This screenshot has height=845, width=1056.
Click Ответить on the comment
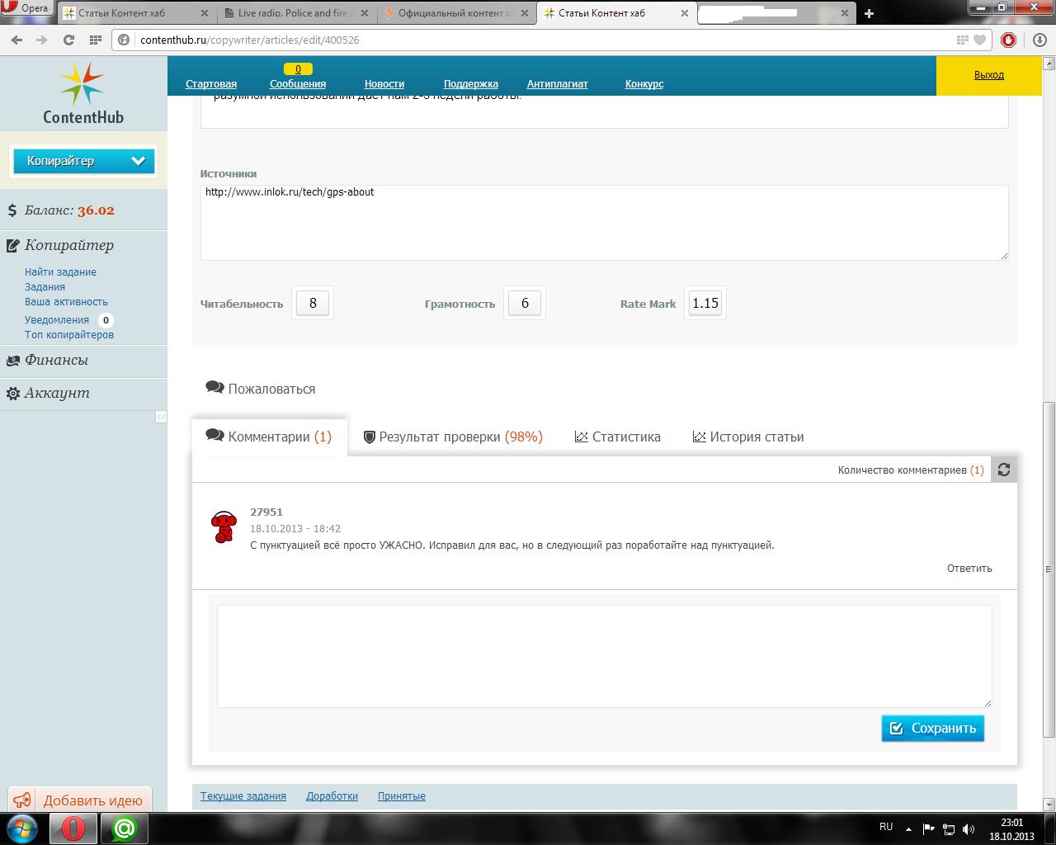click(969, 568)
